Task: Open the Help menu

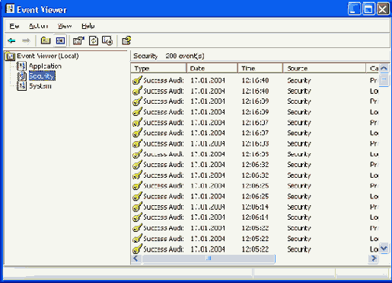Action: [88, 26]
